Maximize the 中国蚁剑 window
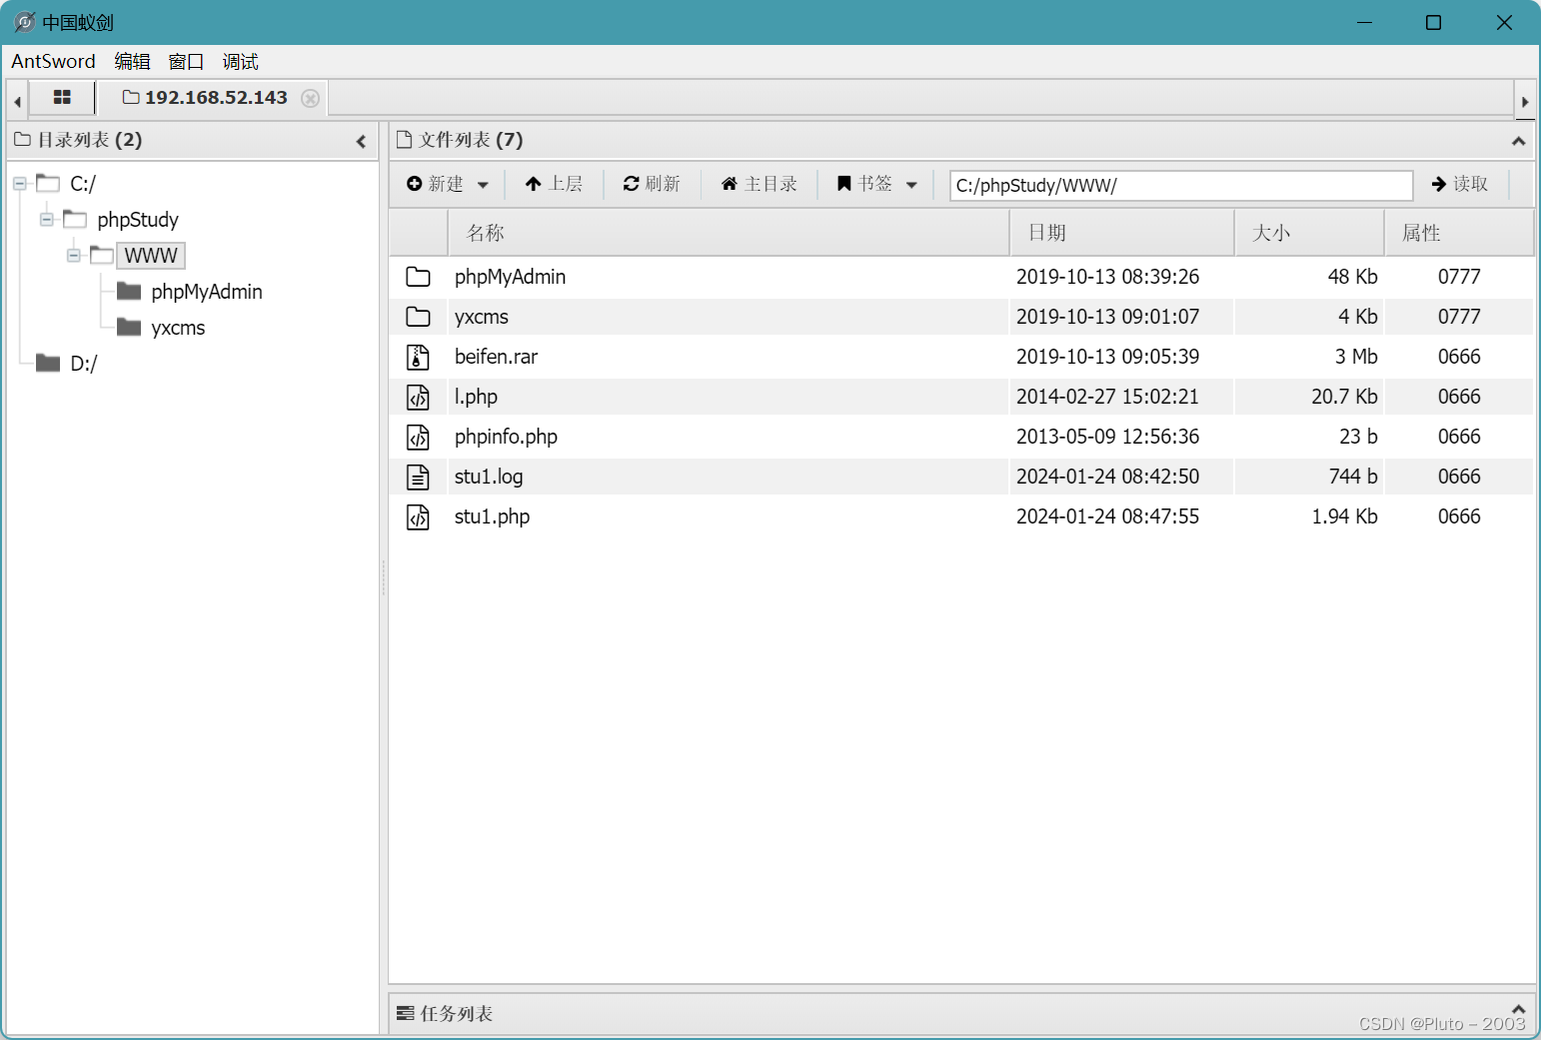 1433,22
